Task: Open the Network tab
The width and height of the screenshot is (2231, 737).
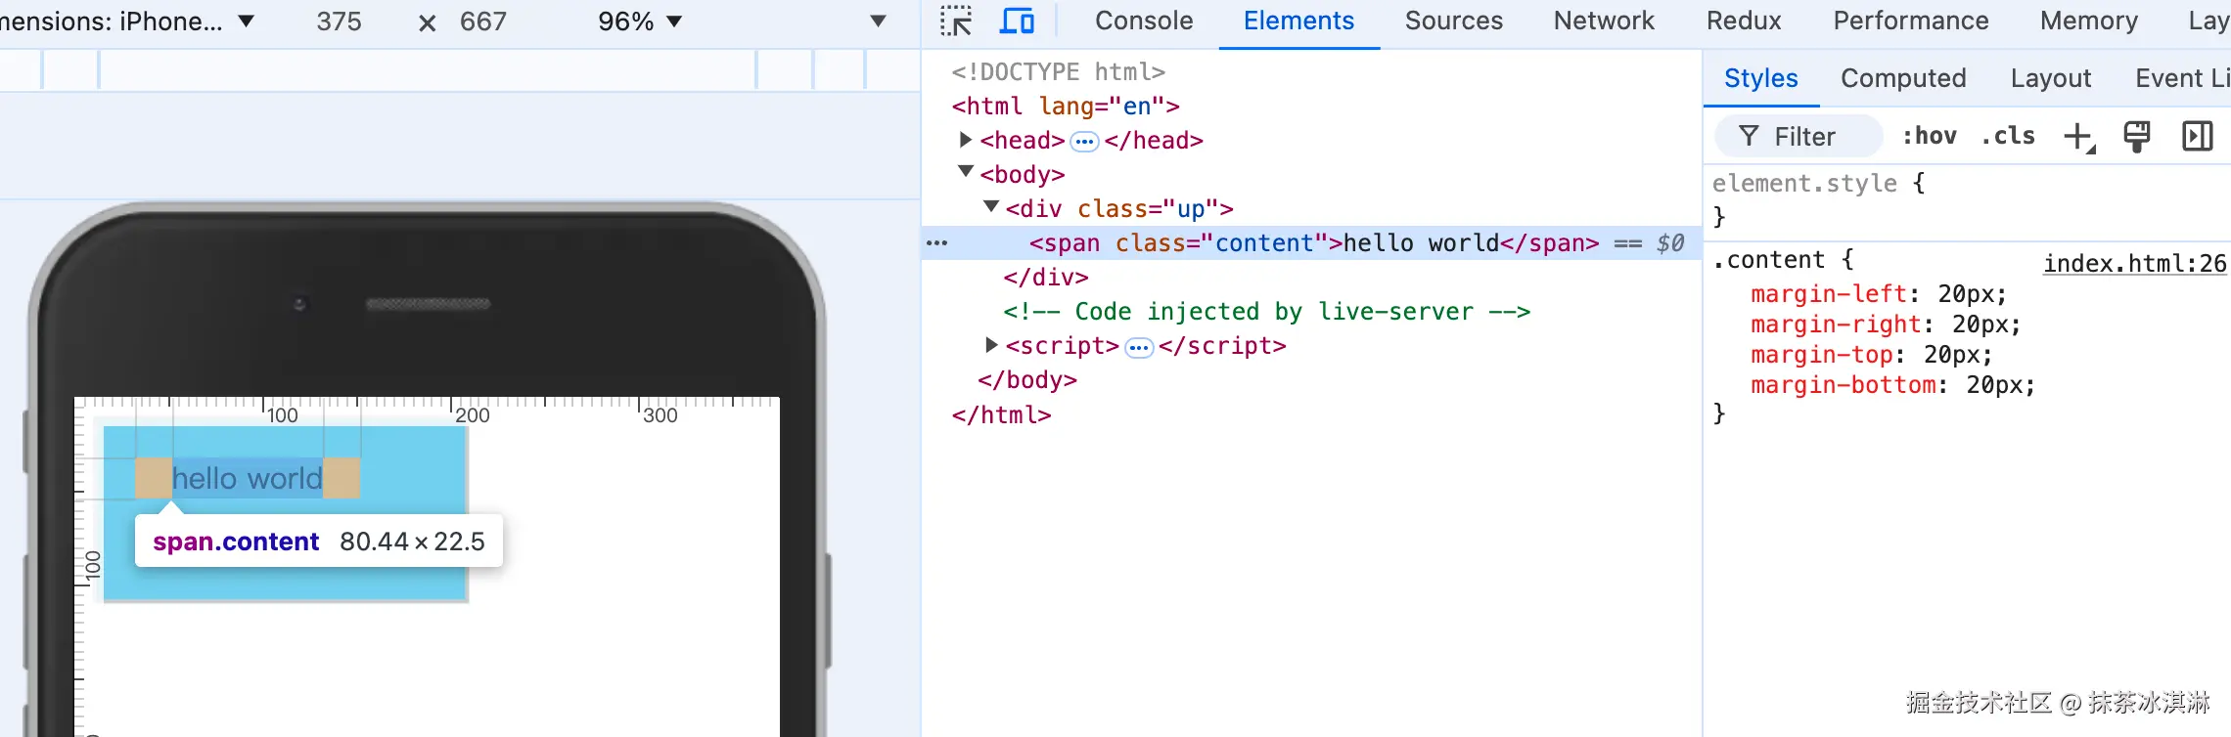Action: point(1604,21)
